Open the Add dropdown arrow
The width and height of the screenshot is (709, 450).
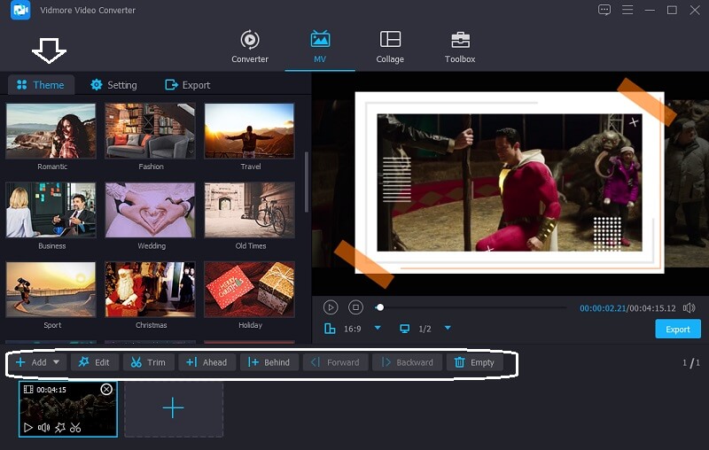[x=57, y=362]
